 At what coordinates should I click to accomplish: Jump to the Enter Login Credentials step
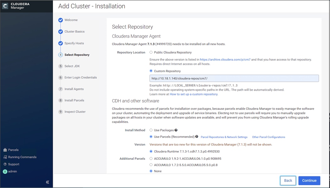[81, 78]
